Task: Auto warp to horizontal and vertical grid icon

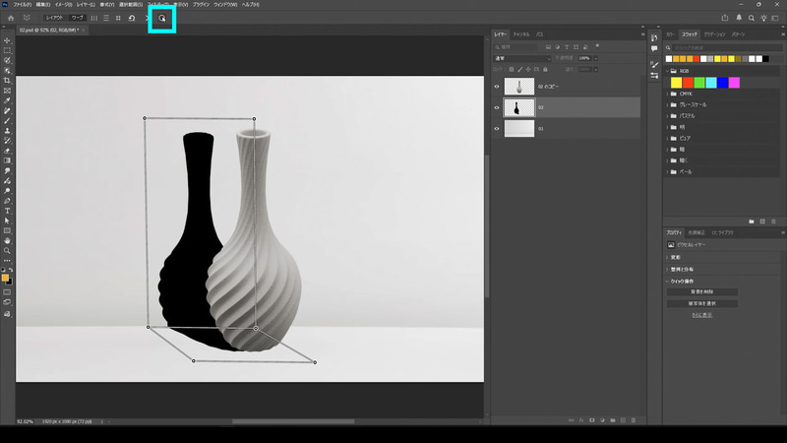Action: (x=118, y=18)
